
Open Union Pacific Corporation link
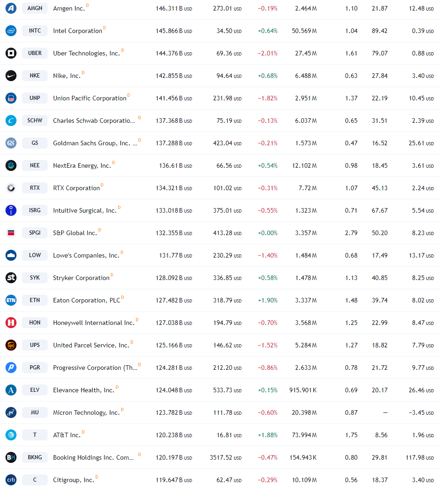point(90,98)
